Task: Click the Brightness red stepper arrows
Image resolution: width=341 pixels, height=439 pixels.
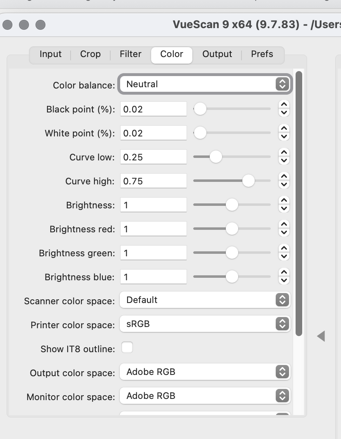Action: 284,229
